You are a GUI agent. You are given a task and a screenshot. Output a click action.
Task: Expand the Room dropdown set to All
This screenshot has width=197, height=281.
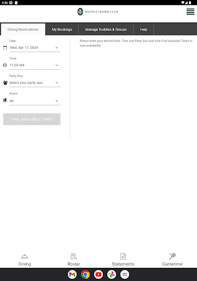coord(35,101)
